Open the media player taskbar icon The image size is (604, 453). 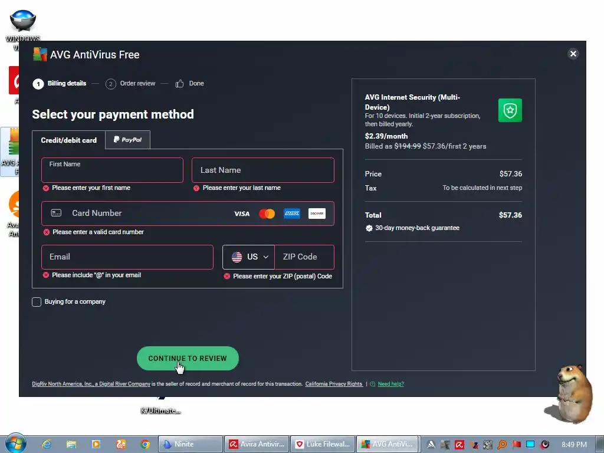96,444
